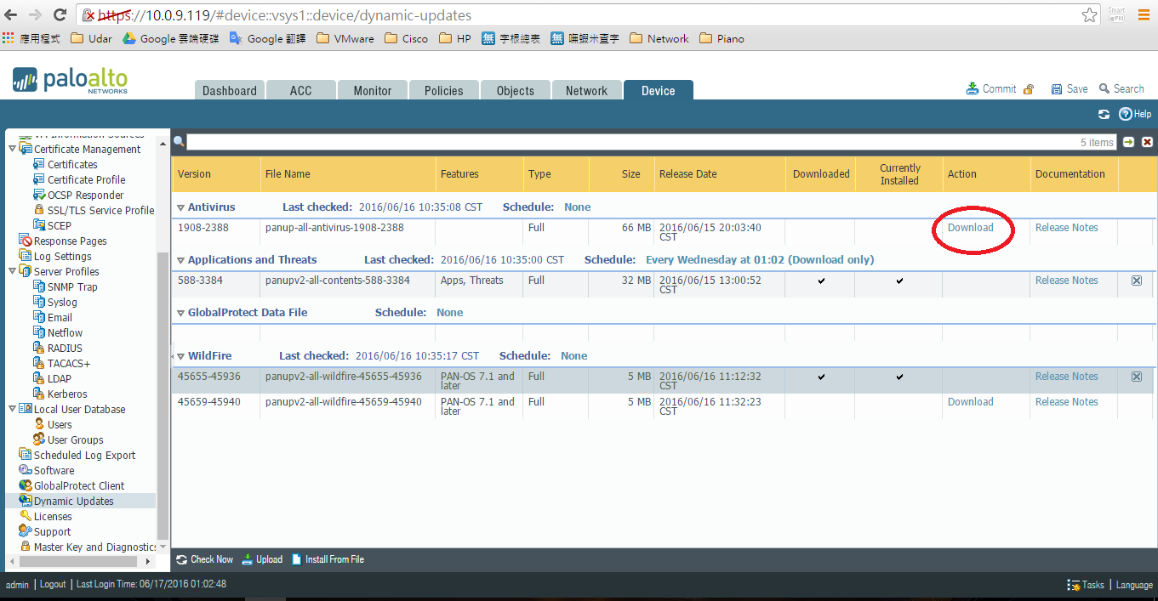1158x601 pixels.
Task: Open the Google Drive bookmark
Action: [171, 38]
